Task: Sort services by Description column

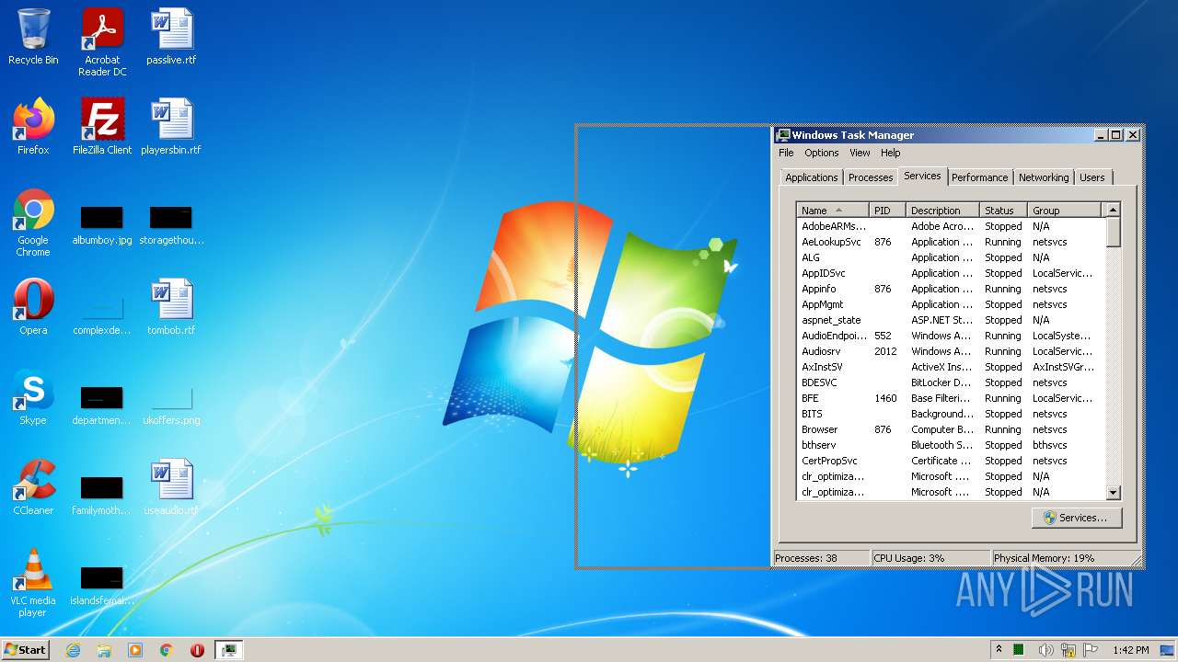Action: [943, 210]
